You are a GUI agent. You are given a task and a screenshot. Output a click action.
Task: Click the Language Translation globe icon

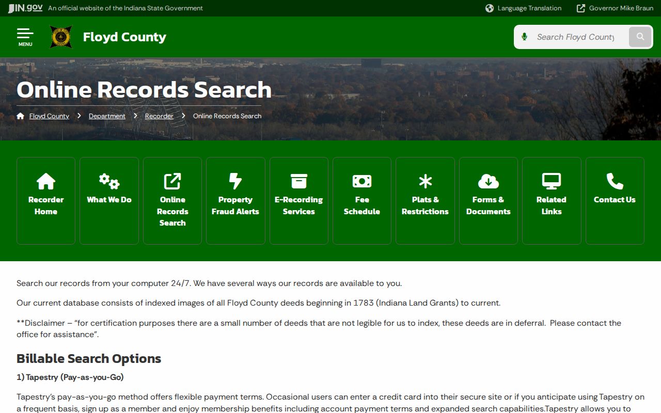coord(490,8)
